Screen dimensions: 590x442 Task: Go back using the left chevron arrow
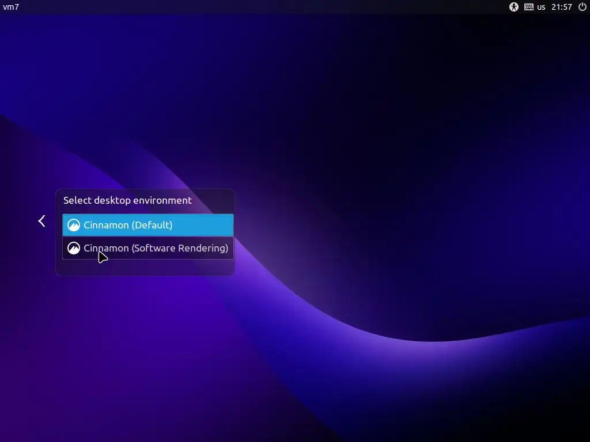[41, 221]
